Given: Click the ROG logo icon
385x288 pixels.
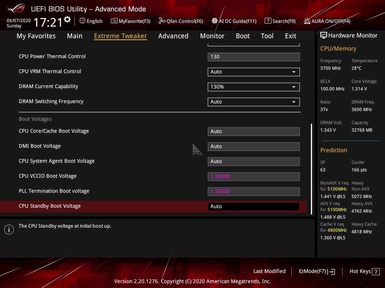Looking at the screenshot, I should [x=16, y=8].
